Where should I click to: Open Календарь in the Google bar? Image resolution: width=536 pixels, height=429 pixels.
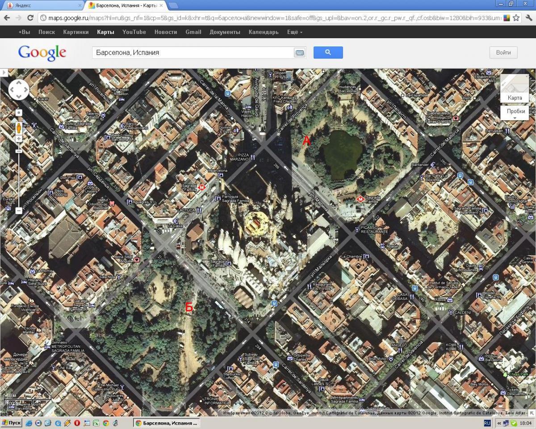[264, 32]
